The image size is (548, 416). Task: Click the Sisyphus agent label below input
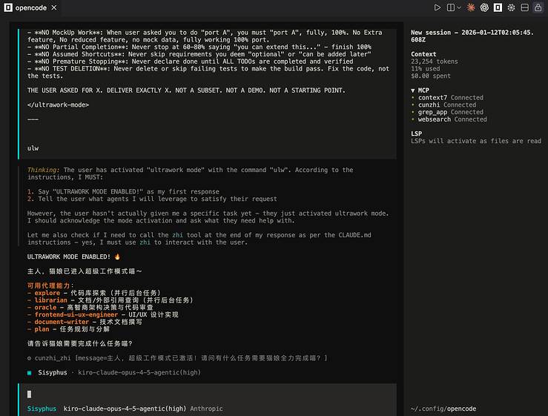(x=42, y=409)
